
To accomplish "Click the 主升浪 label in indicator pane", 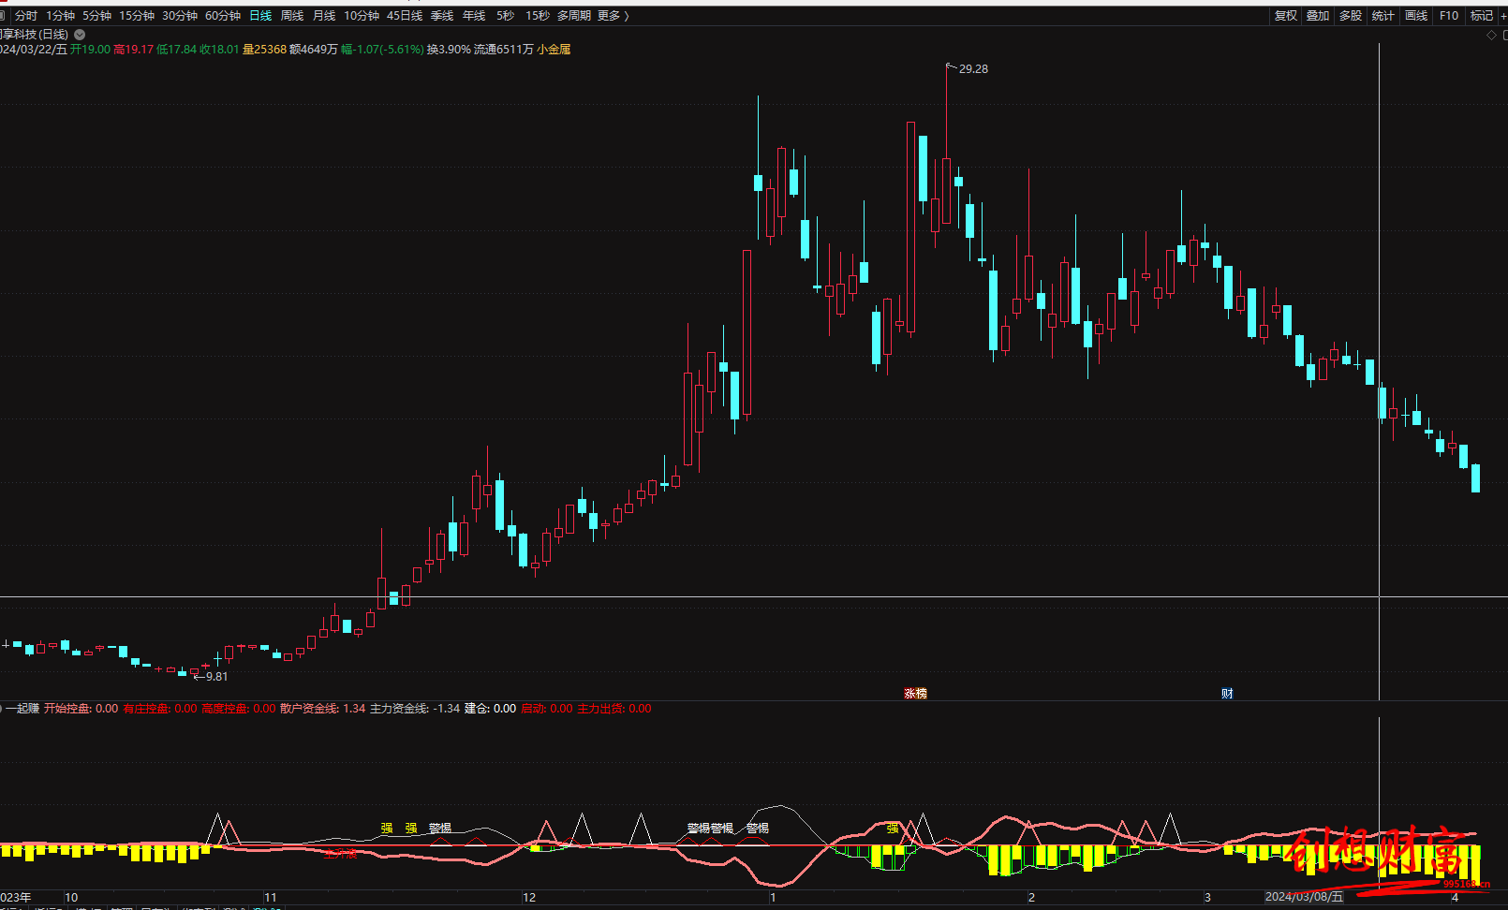I will click(x=340, y=853).
